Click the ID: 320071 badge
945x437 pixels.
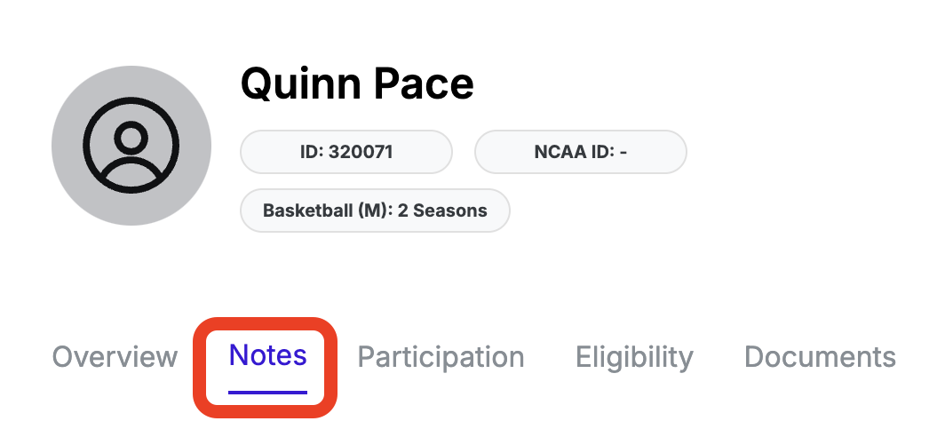[x=346, y=152]
